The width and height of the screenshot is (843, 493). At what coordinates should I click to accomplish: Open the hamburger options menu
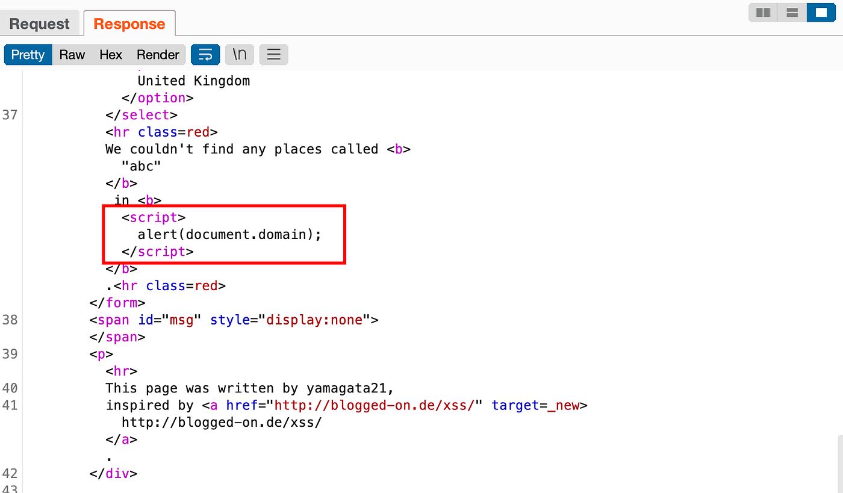coord(274,55)
